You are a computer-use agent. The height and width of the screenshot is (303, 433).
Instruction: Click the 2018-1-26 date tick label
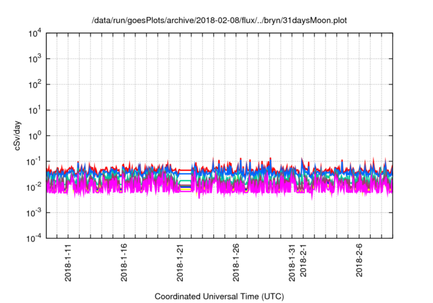[235, 262]
